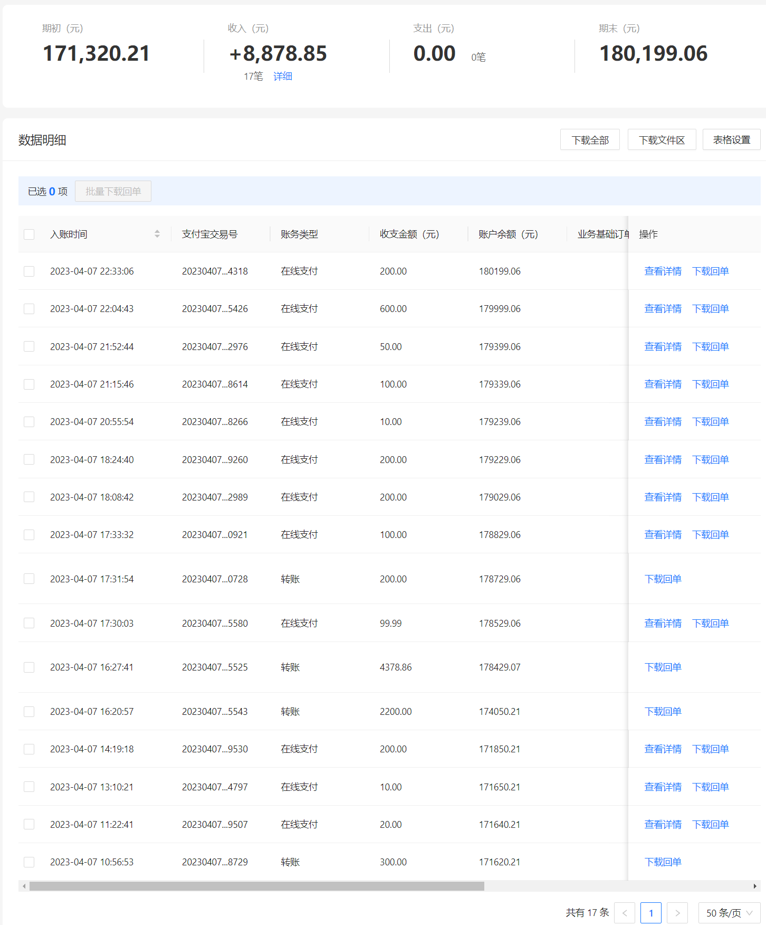This screenshot has width=766, height=925.
Task: Click the horizontal table scrollbar thumb
Action: (257, 886)
